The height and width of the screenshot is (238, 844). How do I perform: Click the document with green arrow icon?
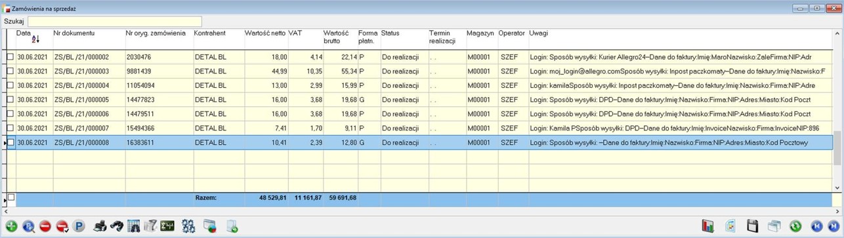232,226
